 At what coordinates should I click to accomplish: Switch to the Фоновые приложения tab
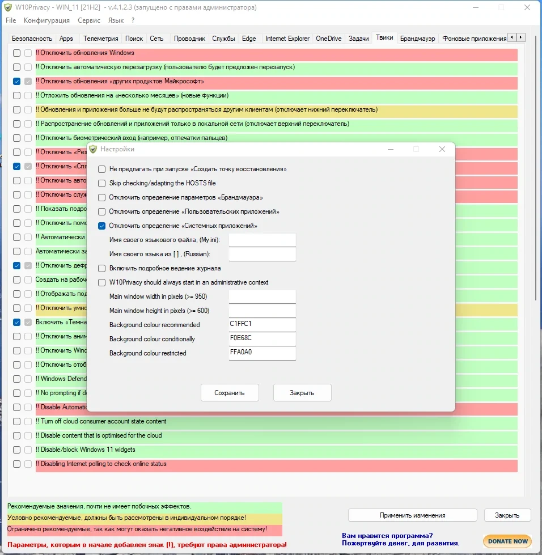click(x=474, y=39)
